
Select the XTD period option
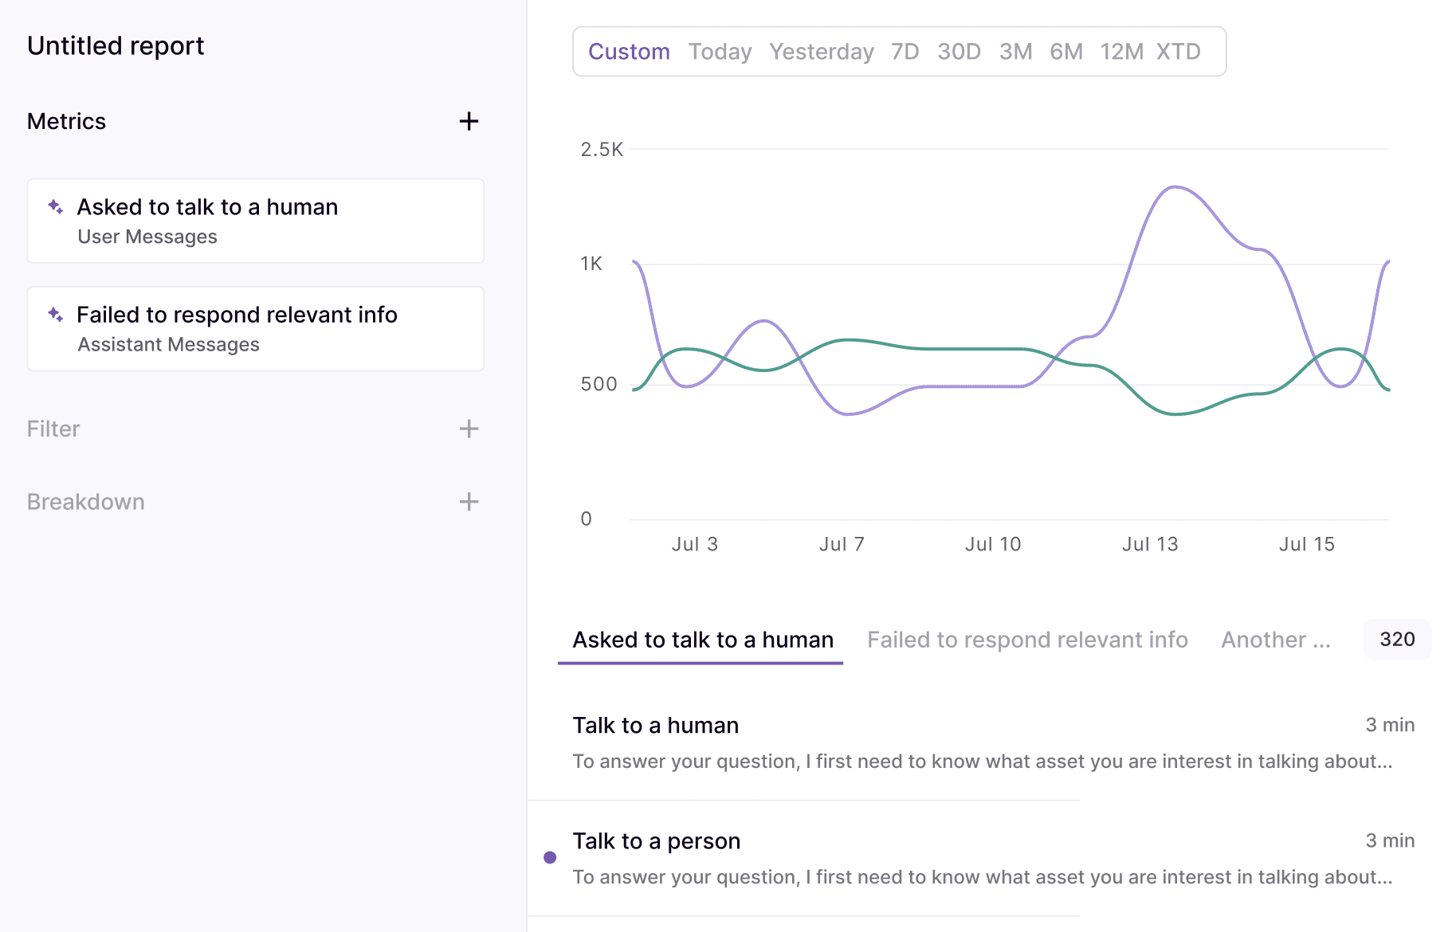(x=1179, y=51)
